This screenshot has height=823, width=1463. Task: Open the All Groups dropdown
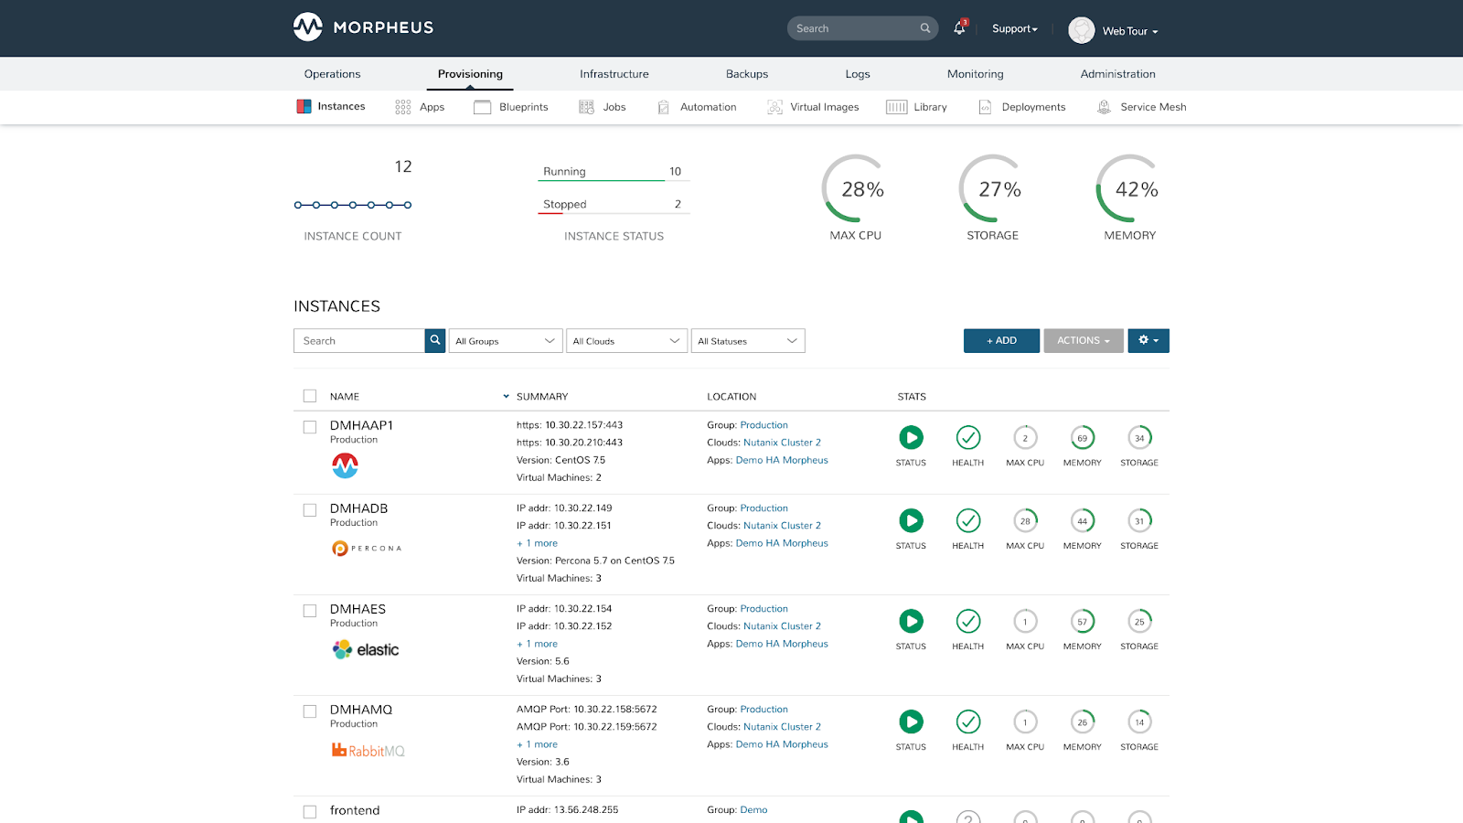(505, 340)
